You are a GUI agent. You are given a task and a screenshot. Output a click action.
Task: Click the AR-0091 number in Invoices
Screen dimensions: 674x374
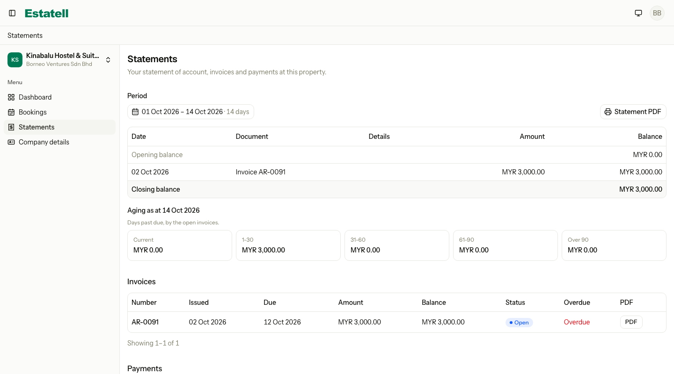(145, 322)
